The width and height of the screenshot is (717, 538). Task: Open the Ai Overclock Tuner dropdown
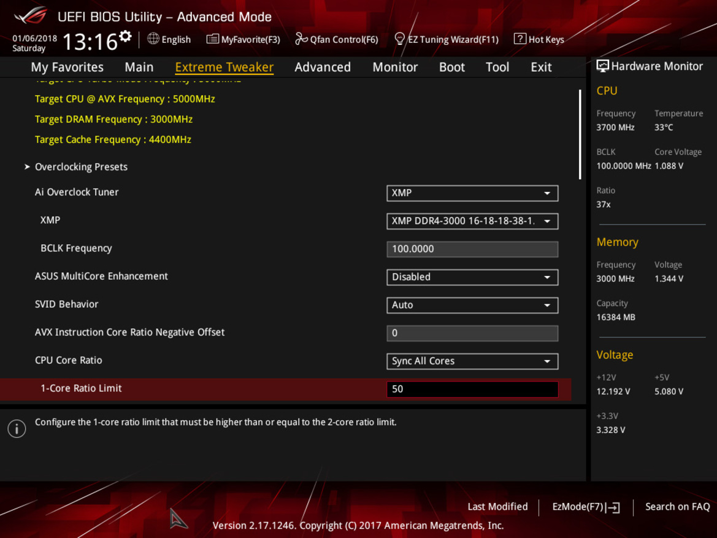point(472,193)
